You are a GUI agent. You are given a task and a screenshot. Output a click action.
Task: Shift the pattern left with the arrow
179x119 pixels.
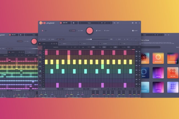tap(72, 47)
